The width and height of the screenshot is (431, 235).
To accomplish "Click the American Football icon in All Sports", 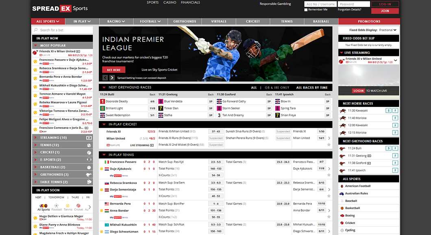I will pos(342,186).
